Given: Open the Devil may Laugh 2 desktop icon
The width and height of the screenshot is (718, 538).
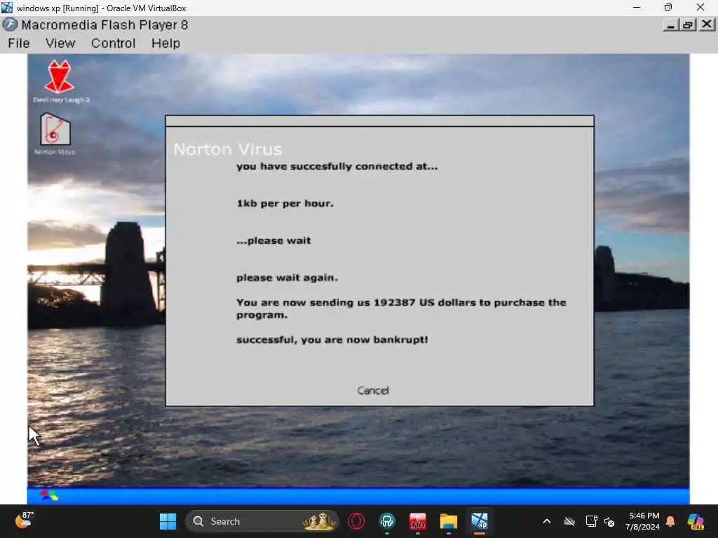Looking at the screenshot, I should click(x=60, y=81).
